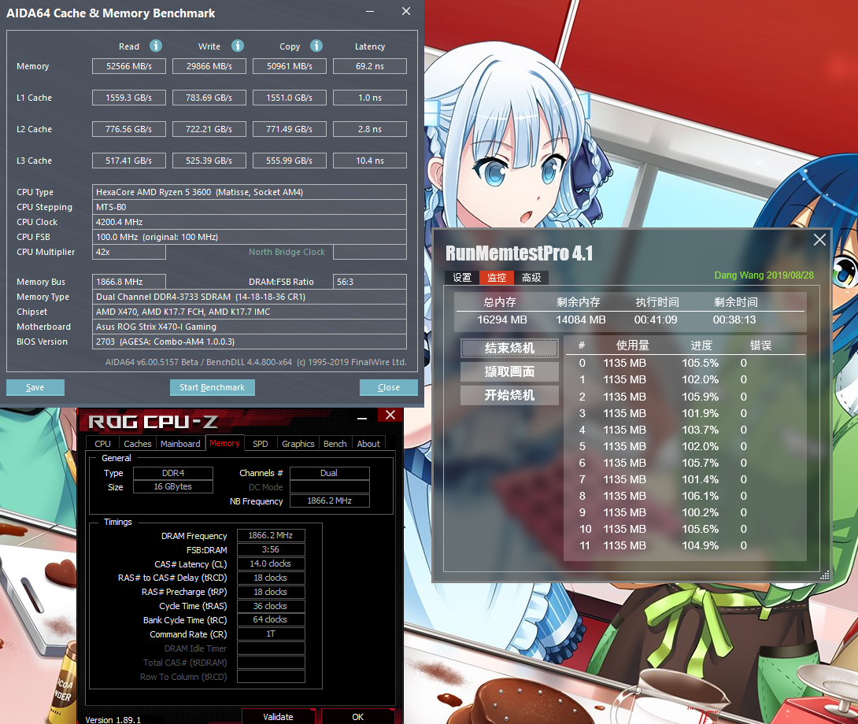Open the SPD tab in CPU-Z
The image size is (858, 724).
pos(260,443)
